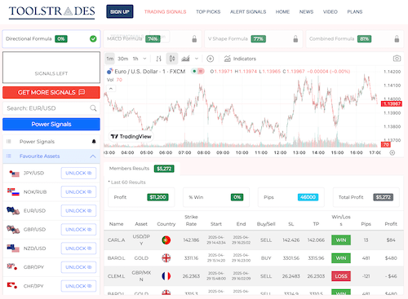The width and height of the screenshot is (408, 299).
Task: Click the Combined Formula lock icon
Action: pos(397,39)
